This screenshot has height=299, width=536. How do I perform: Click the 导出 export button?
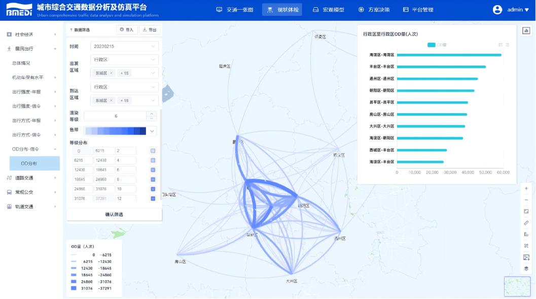[x=150, y=30]
